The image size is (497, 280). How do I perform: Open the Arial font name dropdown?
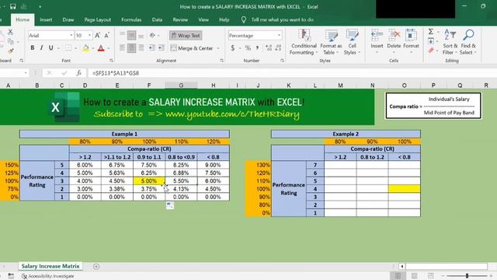click(71, 35)
